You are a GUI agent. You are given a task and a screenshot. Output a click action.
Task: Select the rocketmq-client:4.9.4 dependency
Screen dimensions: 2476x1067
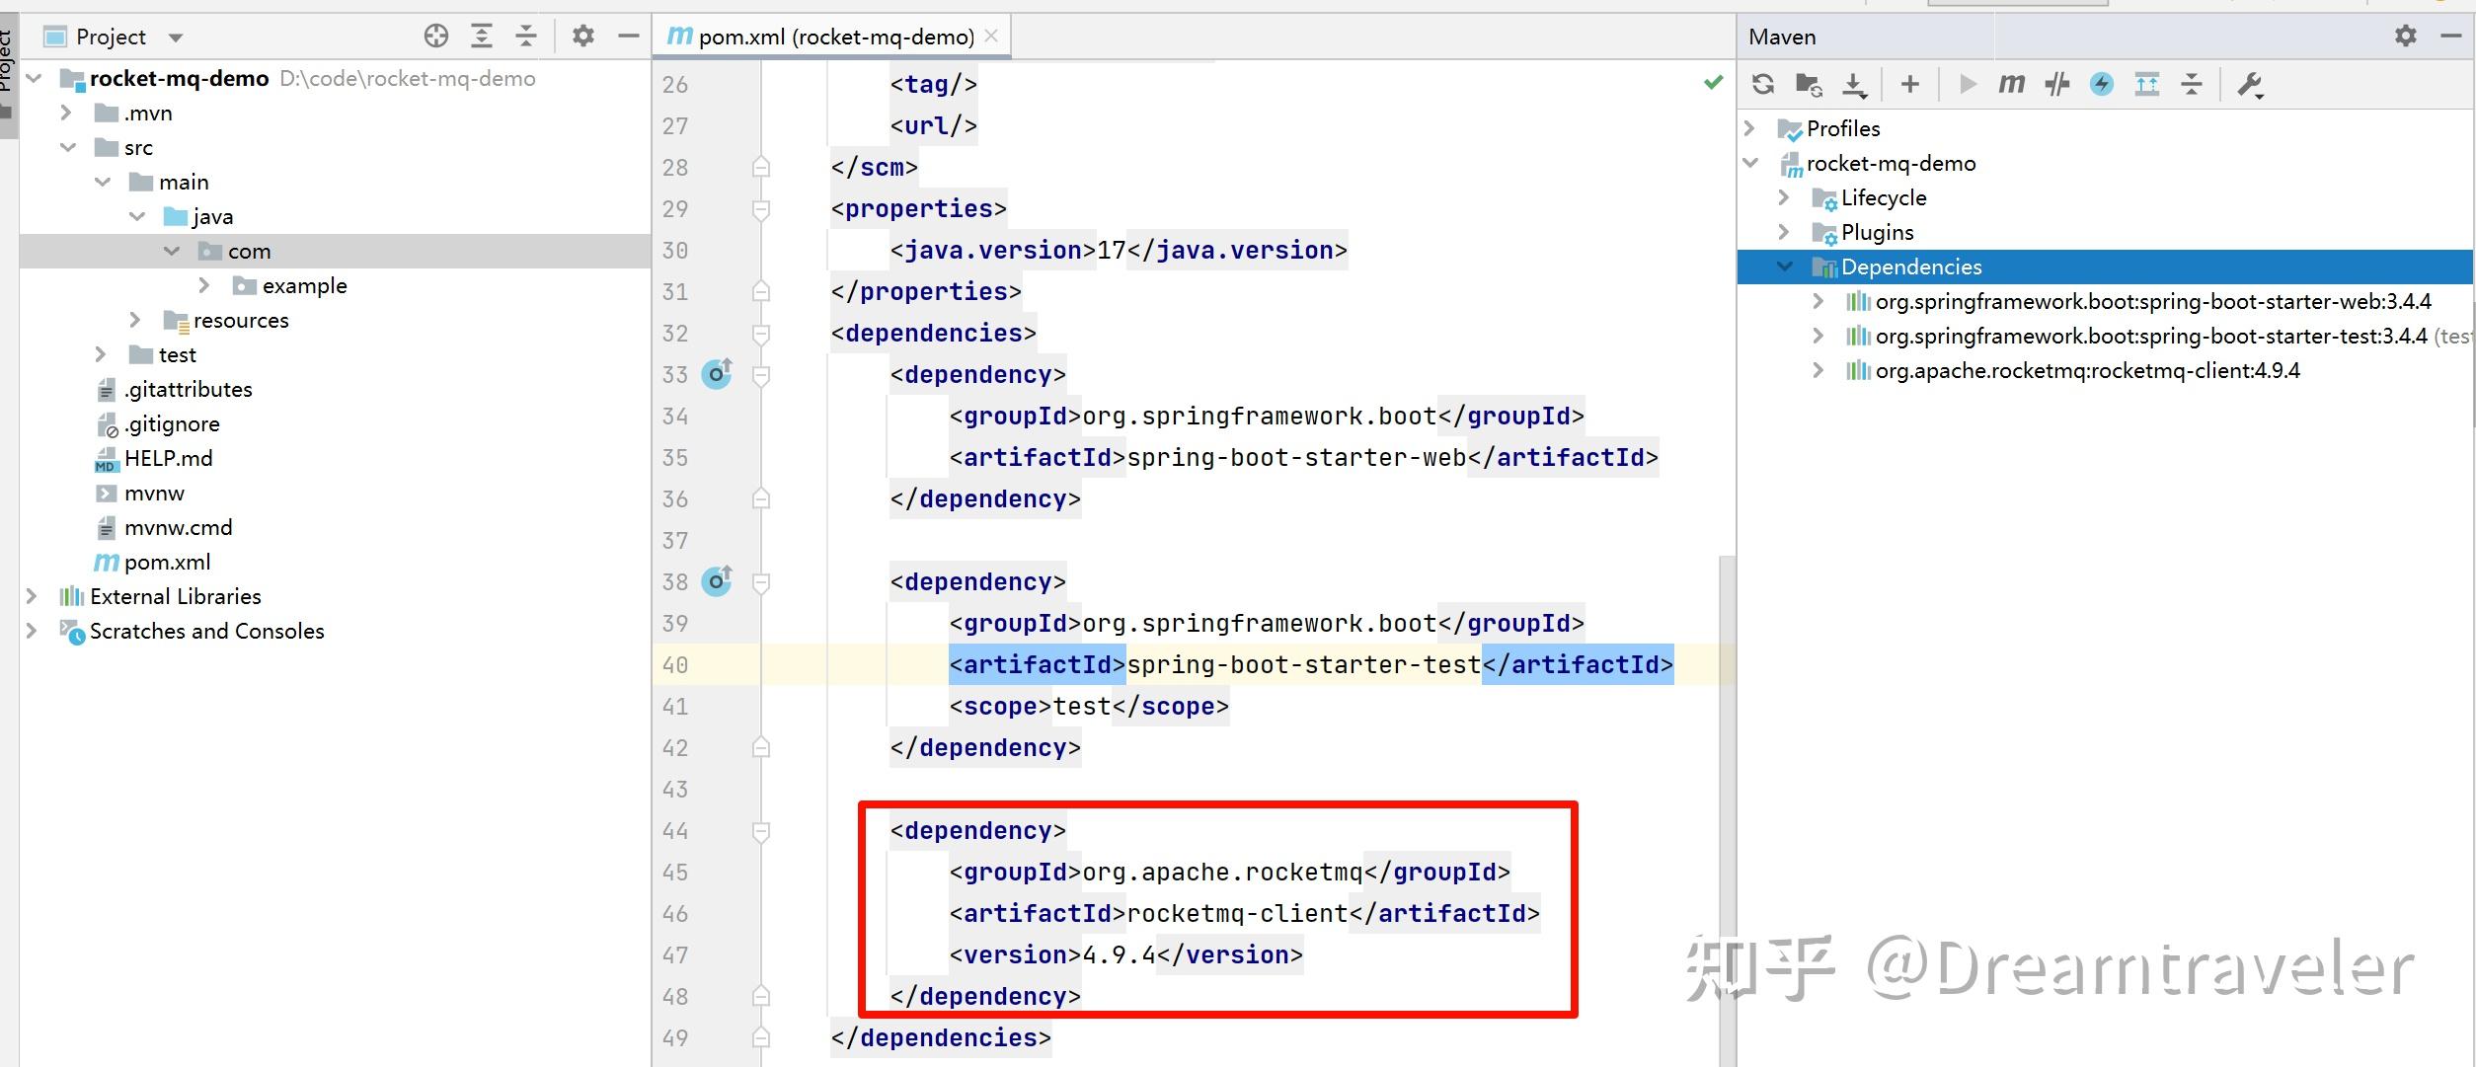(2073, 370)
